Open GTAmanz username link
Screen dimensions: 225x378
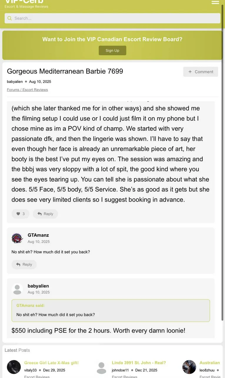[x=38, y=235]
